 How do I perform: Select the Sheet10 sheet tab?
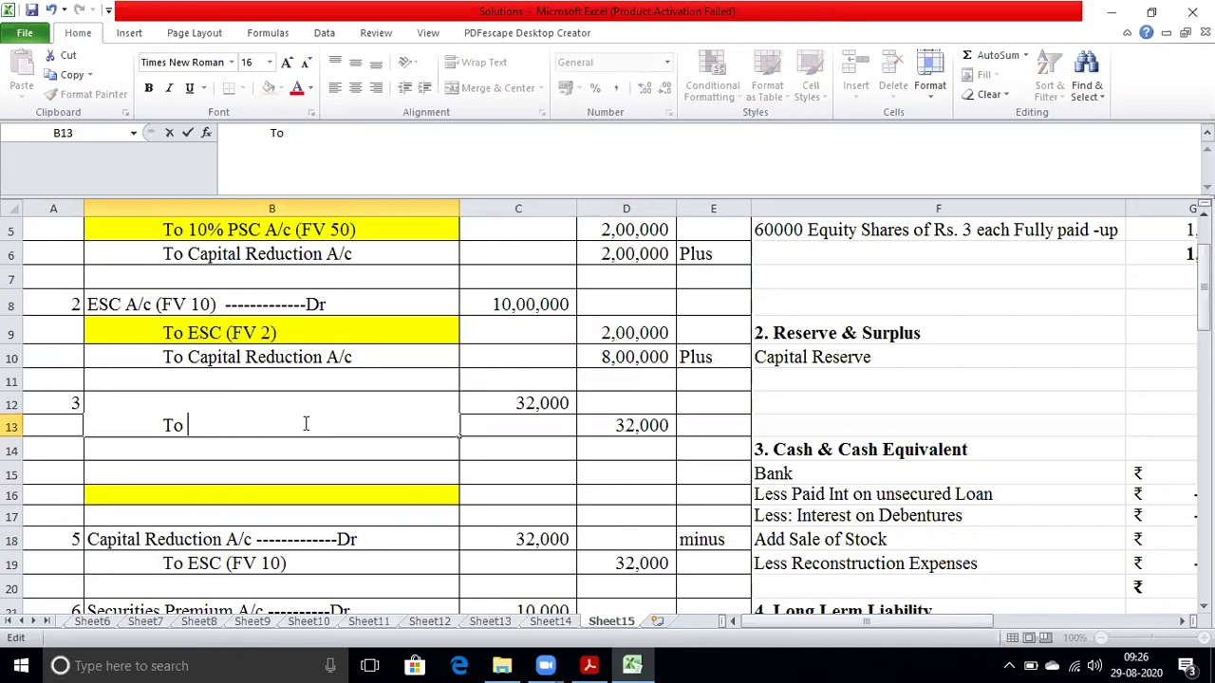[308, 621]
